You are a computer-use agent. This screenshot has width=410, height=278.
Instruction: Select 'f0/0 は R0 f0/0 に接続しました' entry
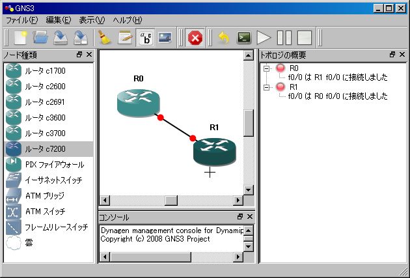(x=338, y=96)
